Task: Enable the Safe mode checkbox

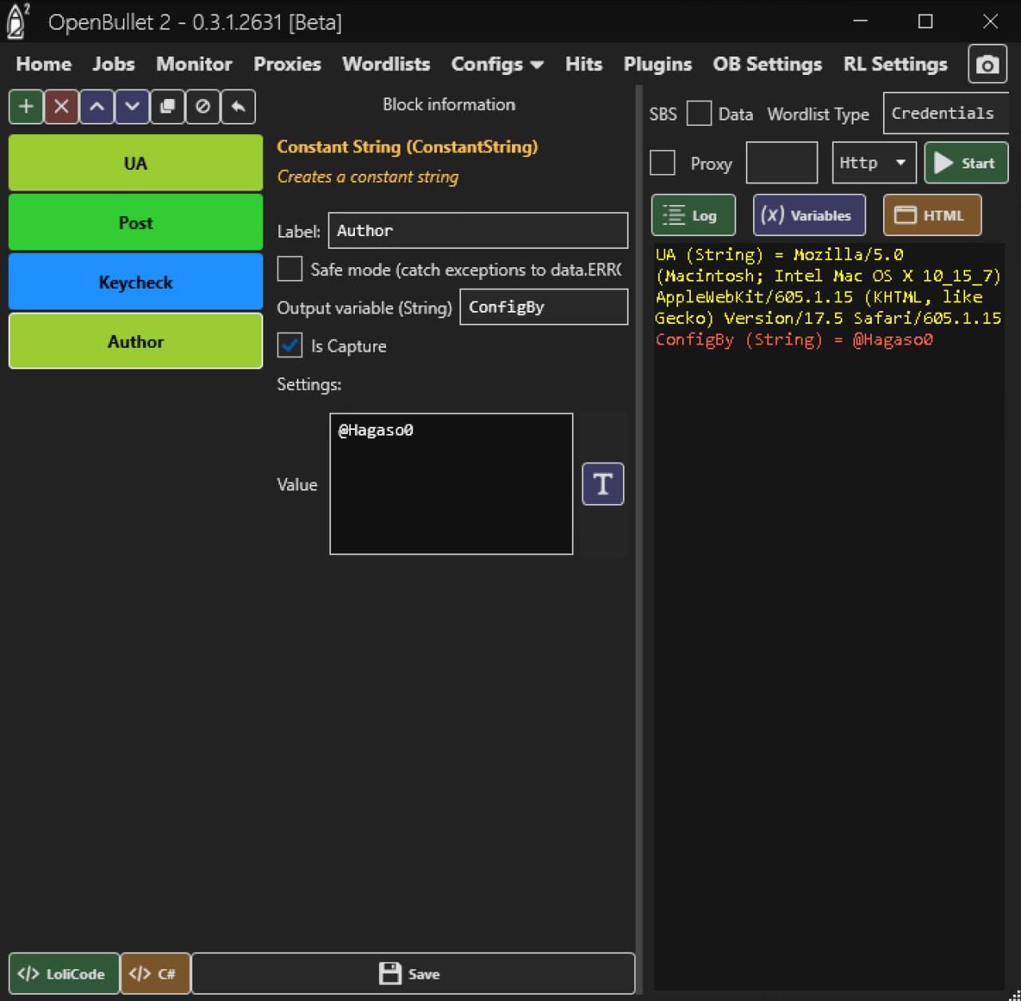Action: pos(290,269)
